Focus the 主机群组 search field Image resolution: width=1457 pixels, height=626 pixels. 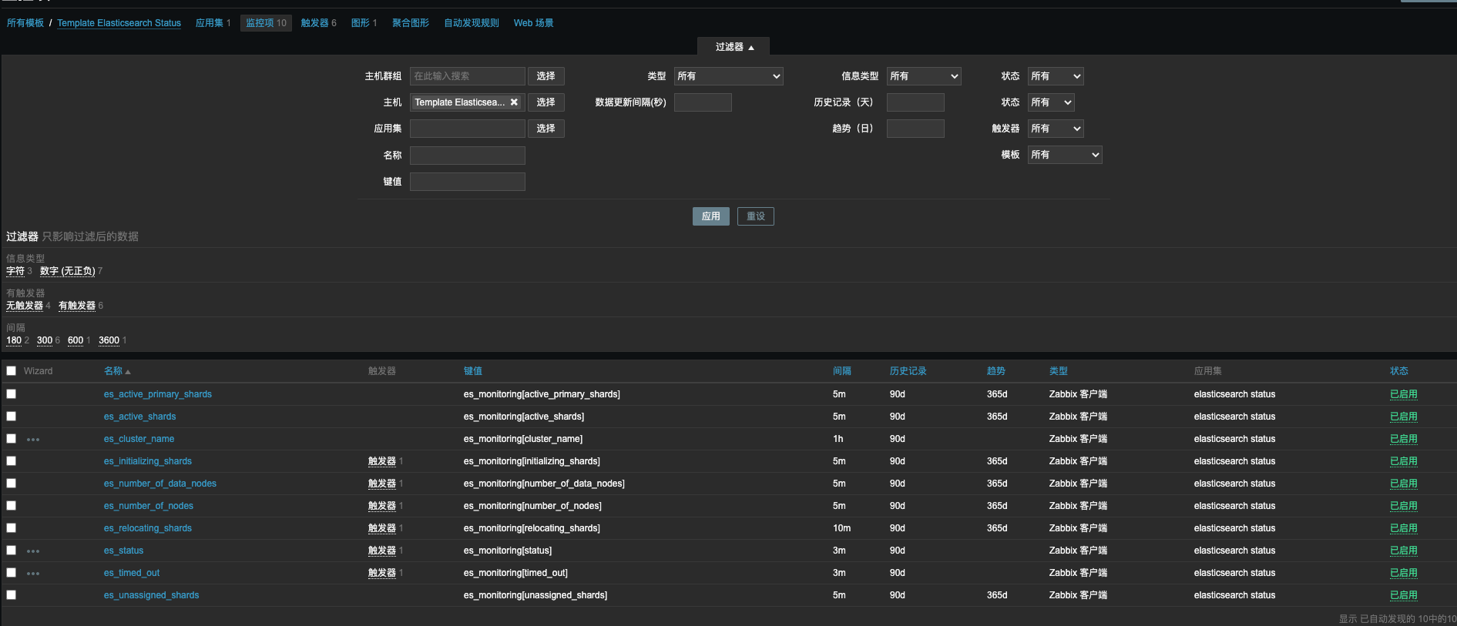tap(468, 76)
